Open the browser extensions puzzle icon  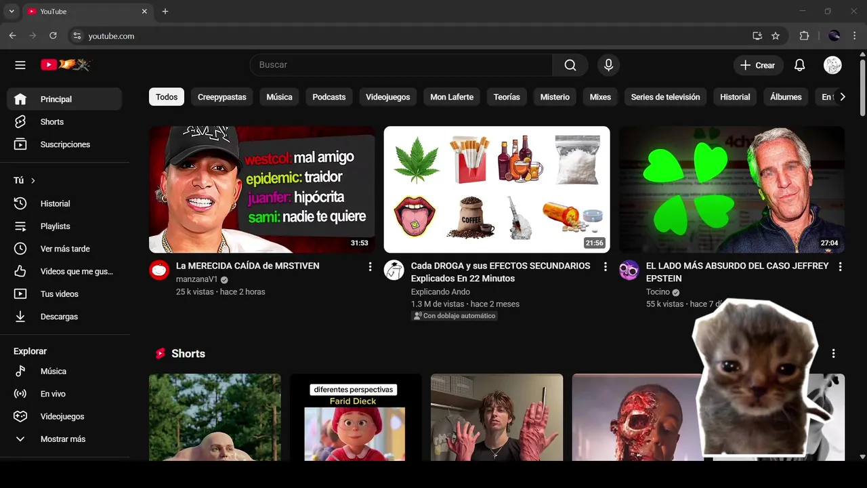(804, 36)
